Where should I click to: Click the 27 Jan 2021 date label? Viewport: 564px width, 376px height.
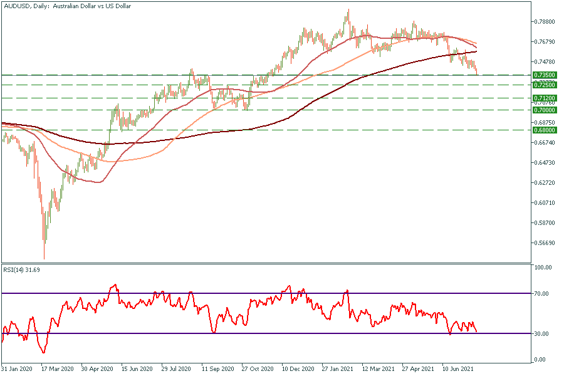(x=338, y=369)
